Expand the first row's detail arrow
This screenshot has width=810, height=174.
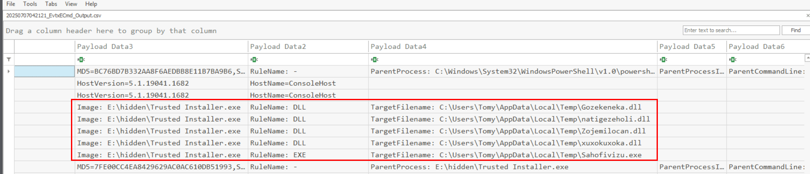click(x=8, y=71)
